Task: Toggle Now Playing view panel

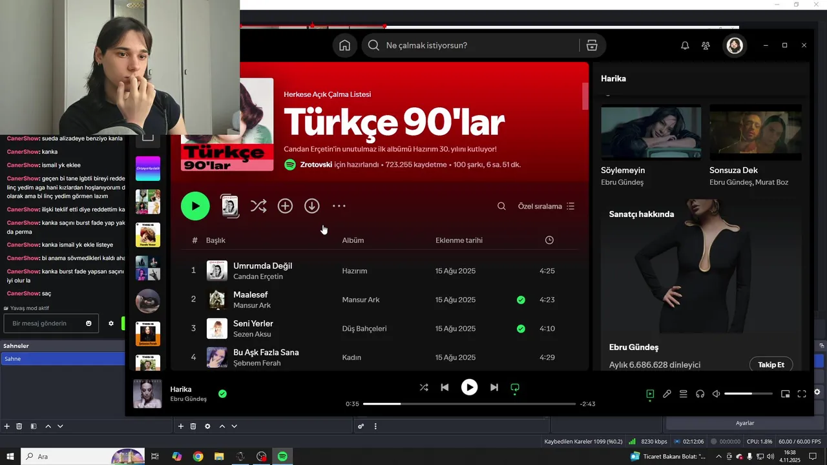Action: tap(650, 394)
